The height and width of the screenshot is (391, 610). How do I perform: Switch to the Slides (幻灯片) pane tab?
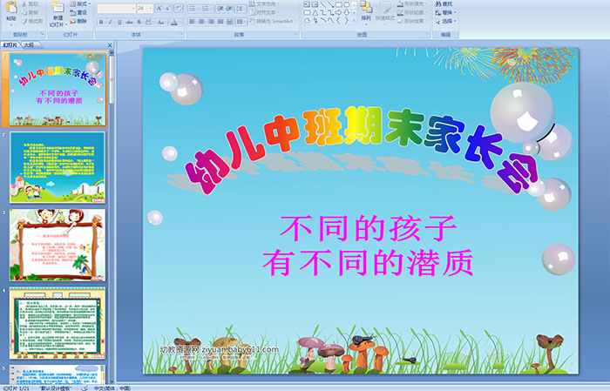(x=10, y=44)
